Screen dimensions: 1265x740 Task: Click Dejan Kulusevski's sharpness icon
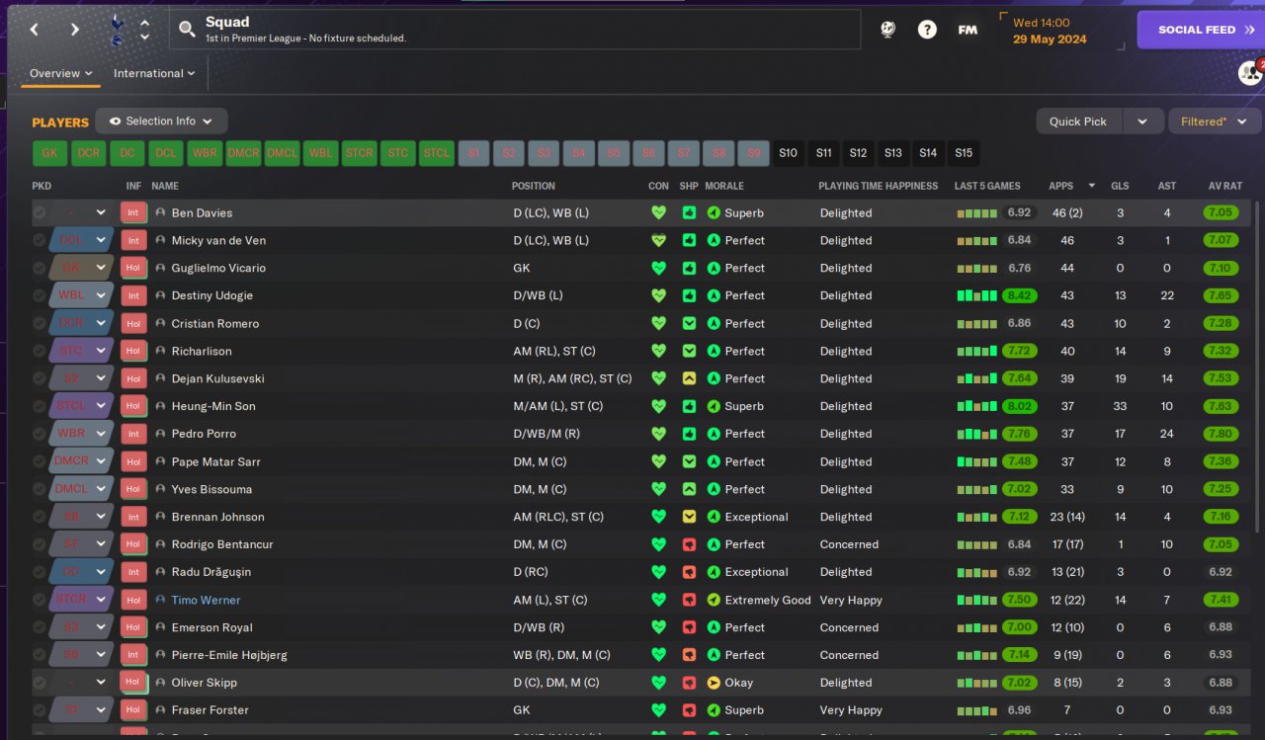(x=689, y=378)
